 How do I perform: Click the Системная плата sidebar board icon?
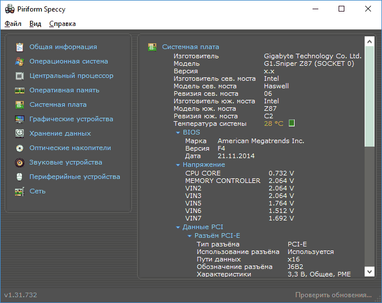(x=20, y=104)
